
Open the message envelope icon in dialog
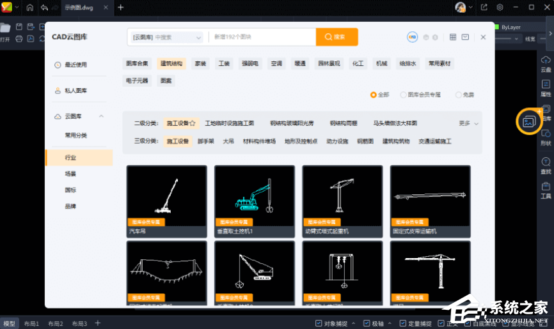(x=465, y=37)
